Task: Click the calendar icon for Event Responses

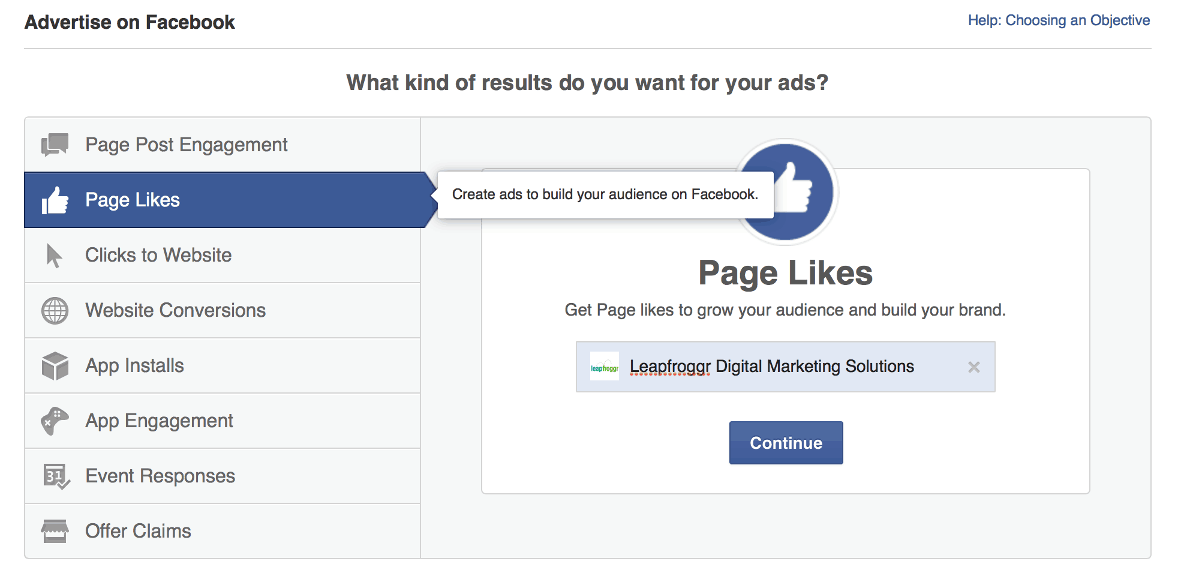Action: 56,476
